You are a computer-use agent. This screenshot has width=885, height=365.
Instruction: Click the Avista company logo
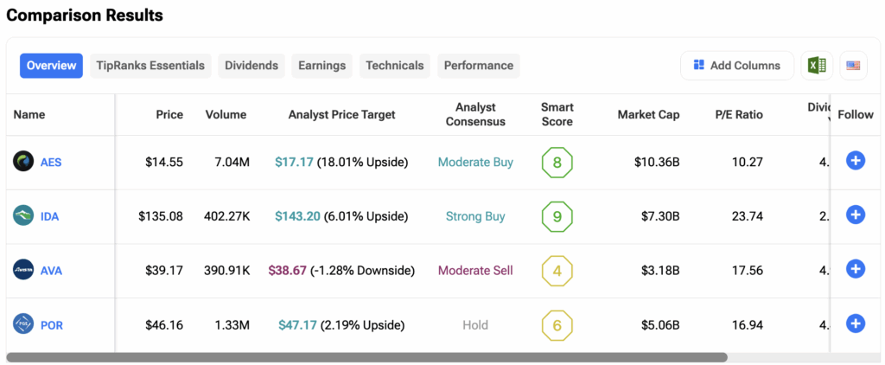(x=23, y=270)
